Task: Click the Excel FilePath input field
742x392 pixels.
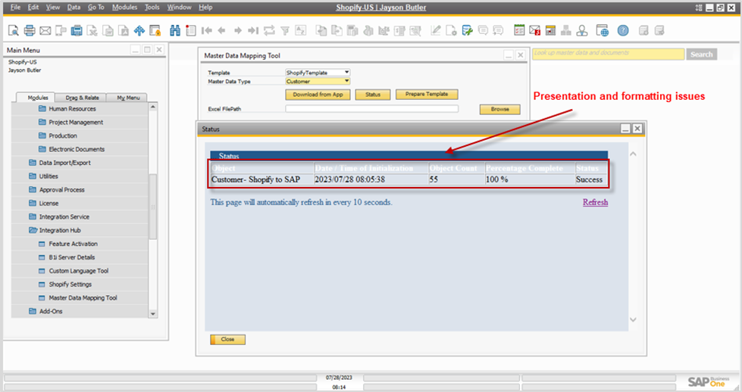Action: pos(371,109)
